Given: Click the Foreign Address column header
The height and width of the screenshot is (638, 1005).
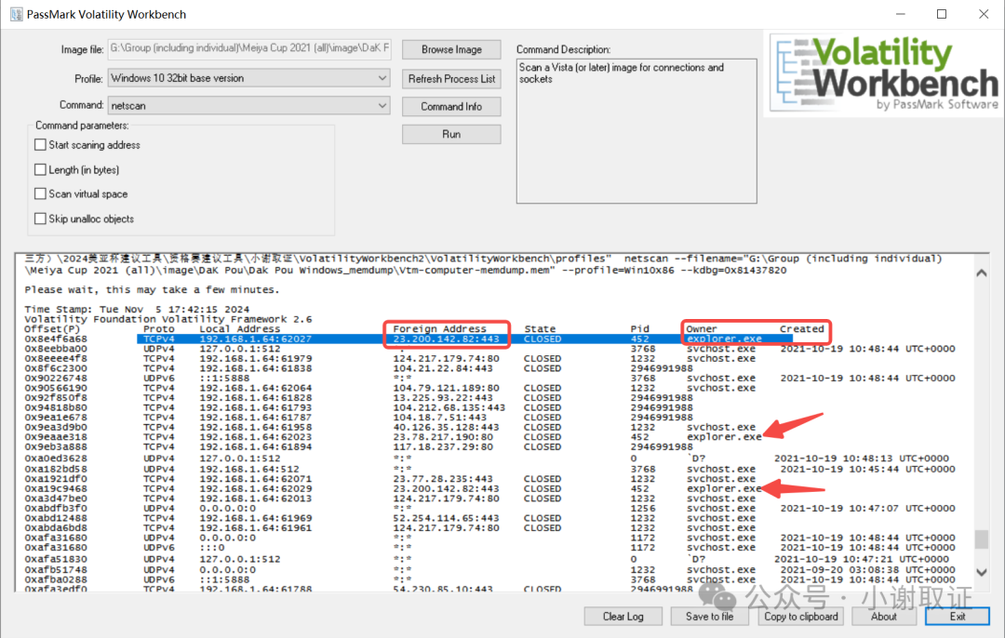Looking at the screenshot, I should tap(439, 328).
